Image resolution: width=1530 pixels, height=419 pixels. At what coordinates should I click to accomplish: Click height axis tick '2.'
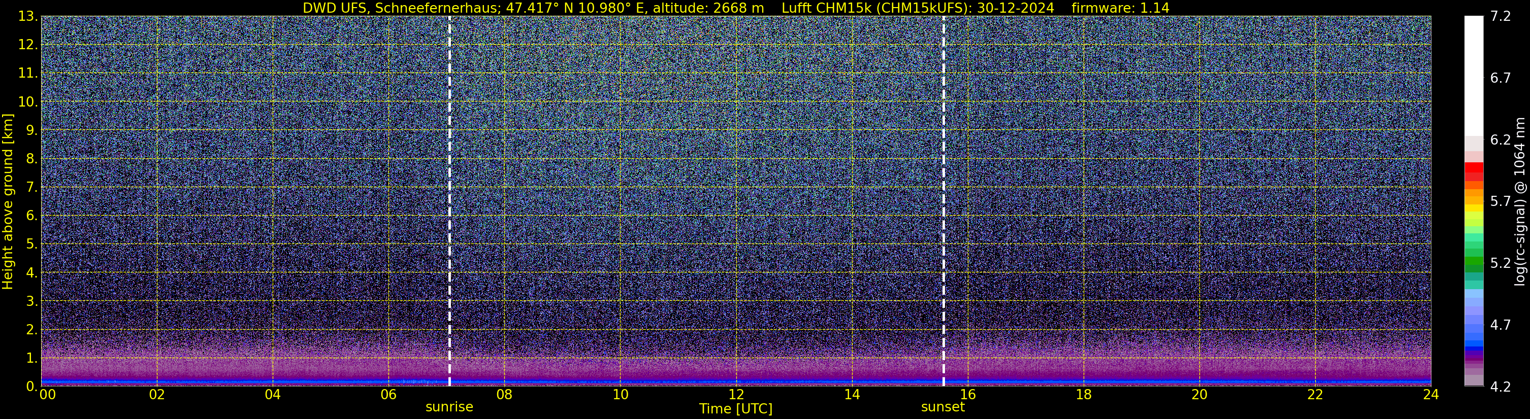pyautogui.click(x=32, y=330)
